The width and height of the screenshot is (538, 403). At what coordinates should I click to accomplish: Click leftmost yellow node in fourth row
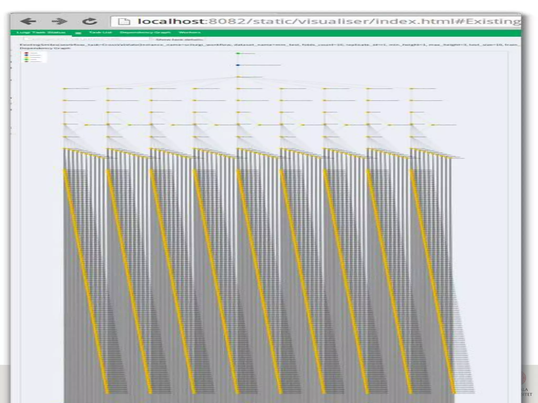pyautogui.click(x=65, y=89)
